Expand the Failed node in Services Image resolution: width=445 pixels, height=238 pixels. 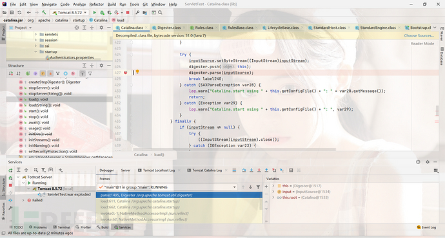coord(23,200)
